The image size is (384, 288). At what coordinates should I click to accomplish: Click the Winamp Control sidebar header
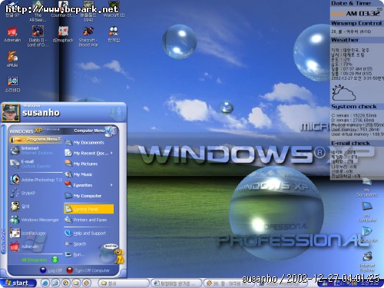(x=356, y=23)
